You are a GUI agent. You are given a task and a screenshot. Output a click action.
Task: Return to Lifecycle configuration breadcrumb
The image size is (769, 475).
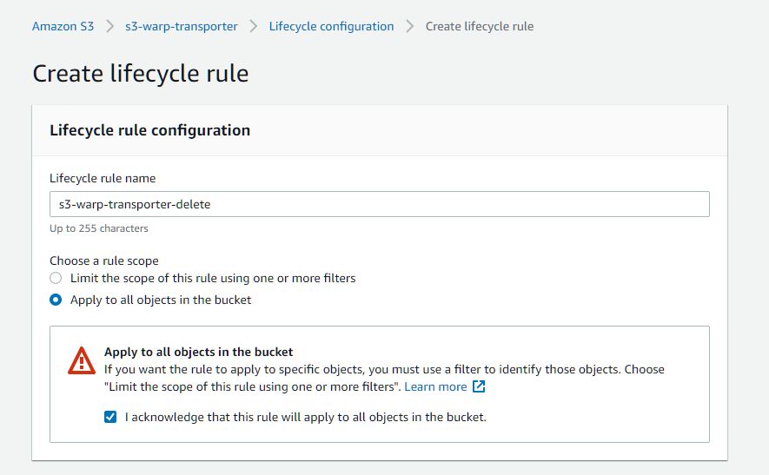(331, 26)
